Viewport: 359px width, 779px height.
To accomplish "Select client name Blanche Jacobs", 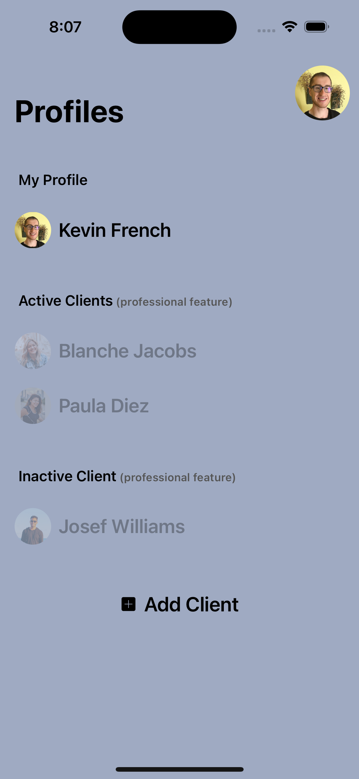I will pos(128,351).
